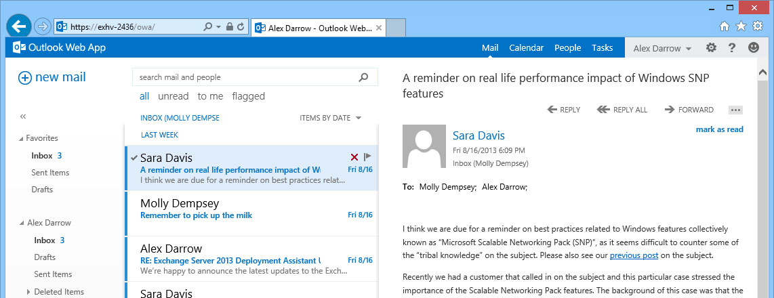This screenshot has width=774, height=298.
Task: Click Sara Davis sender name in reading pane
Action: (478, 135)
